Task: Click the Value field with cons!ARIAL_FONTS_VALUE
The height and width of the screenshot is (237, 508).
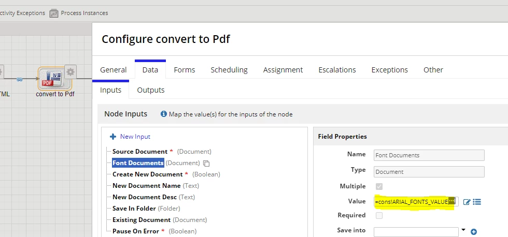Action: point(416,202)
